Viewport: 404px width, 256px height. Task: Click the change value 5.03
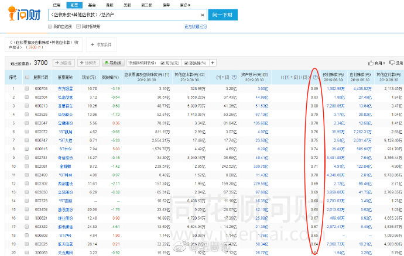pyautogui.click(x=116, y=149)
